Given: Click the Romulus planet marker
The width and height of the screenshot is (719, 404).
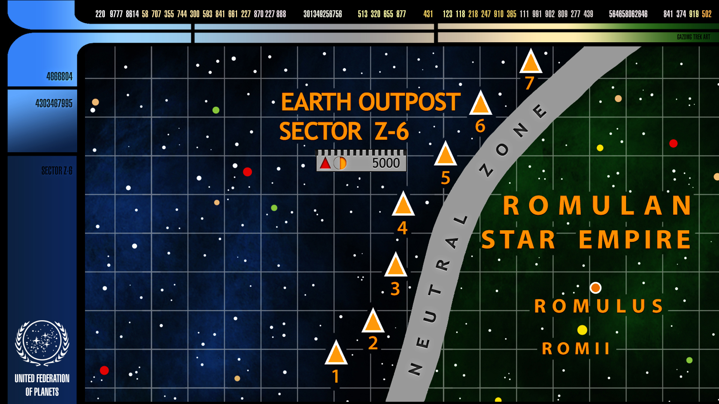Looking at the screenshot, I should pos(595,288).
